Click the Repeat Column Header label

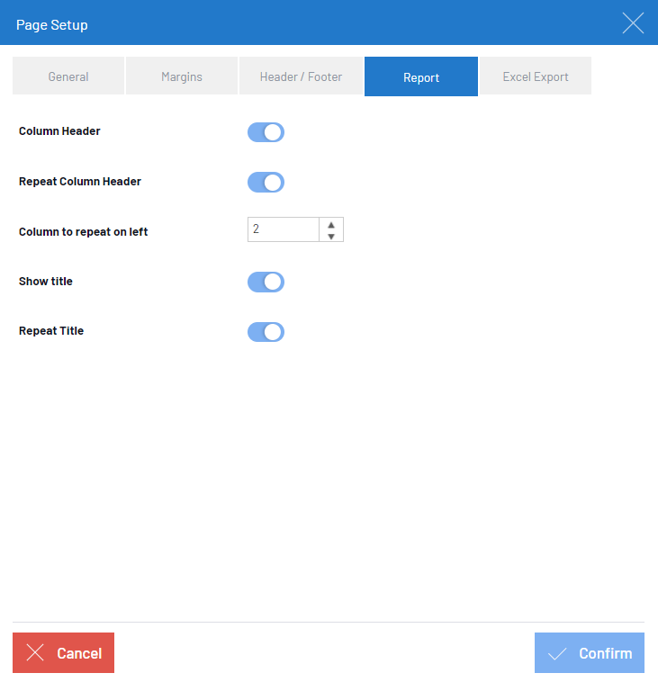click(x=80, y=182)
